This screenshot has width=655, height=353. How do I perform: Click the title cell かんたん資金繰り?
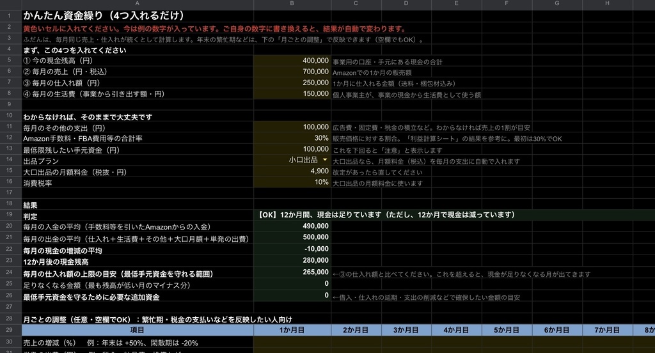pos(138,16)
